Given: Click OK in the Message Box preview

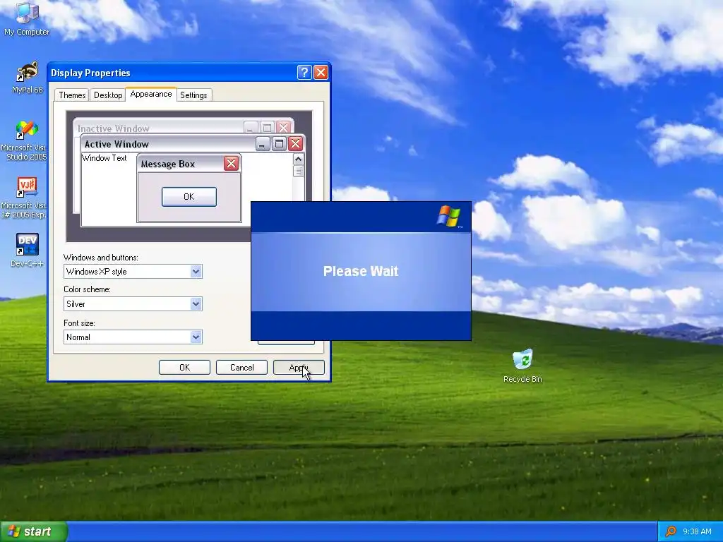Looking at the screenshot, I should 189,197.
